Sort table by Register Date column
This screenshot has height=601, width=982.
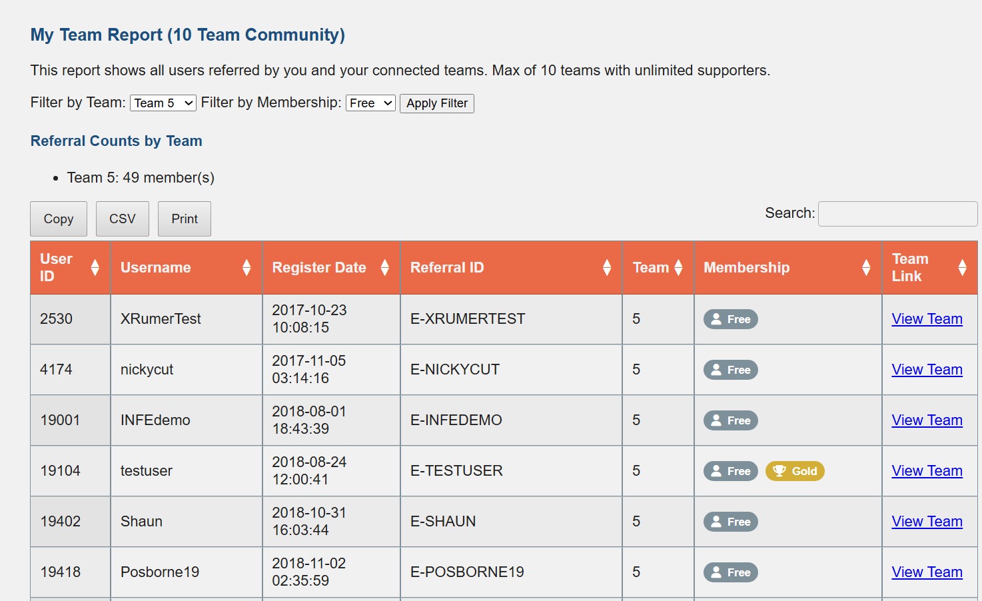[331, 268]
